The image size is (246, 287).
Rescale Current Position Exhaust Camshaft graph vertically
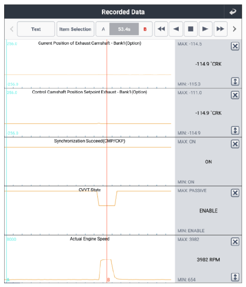click(235, 81)
